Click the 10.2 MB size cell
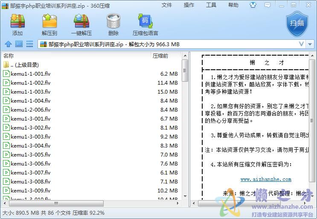The image size is (317, 219). point(168,190)
